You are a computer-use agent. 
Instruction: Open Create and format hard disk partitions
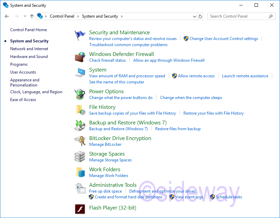128,197
